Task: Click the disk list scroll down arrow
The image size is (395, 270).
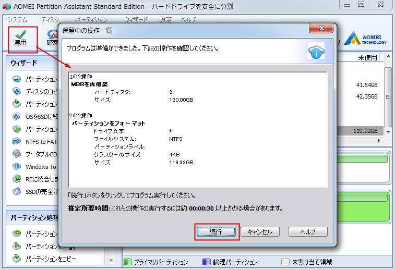Action: [388, 131]
